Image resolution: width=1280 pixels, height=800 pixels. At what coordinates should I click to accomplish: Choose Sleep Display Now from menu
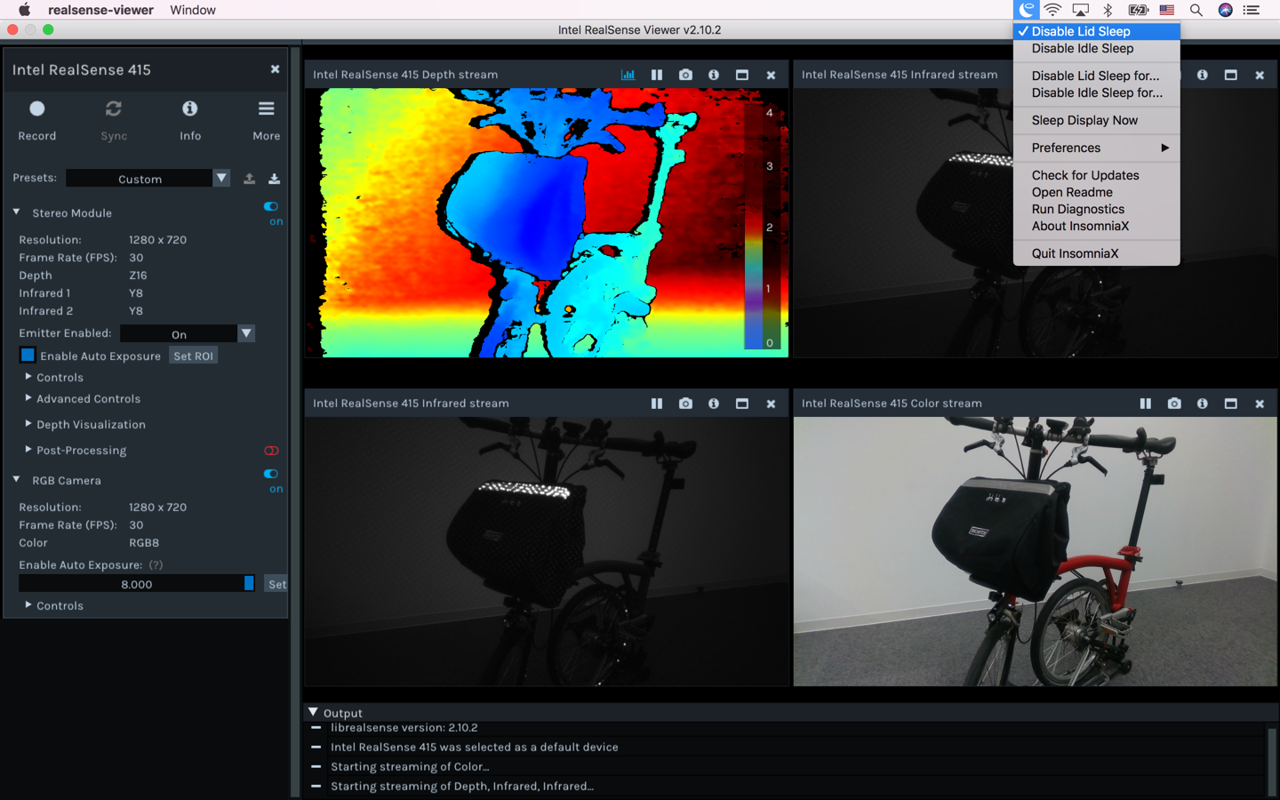[x=1084, y=120]
